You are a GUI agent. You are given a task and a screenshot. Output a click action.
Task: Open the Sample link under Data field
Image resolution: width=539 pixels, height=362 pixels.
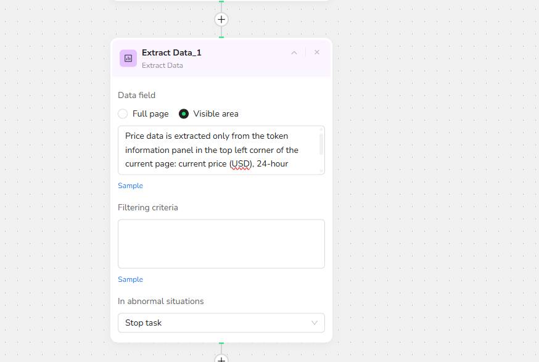[130, 186]
